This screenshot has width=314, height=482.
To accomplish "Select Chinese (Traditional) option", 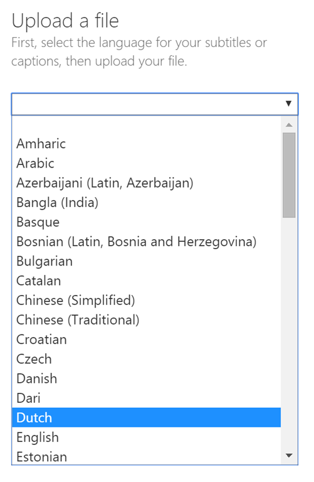I will pos(147,320).
